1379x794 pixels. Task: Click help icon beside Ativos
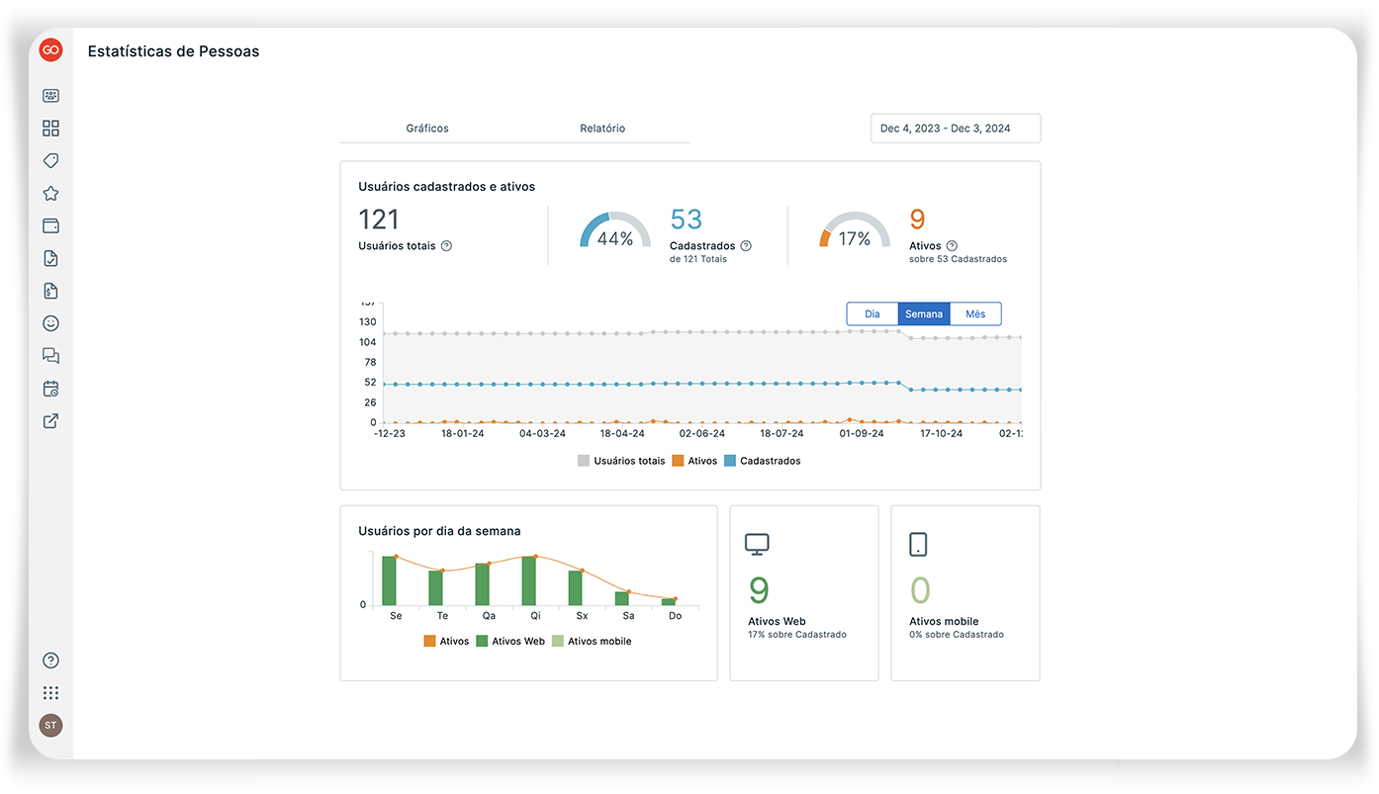coord(952,246)
